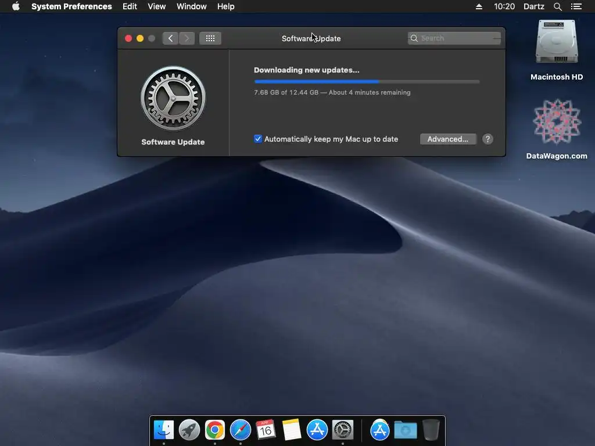Image resolution: width=595 pixels, height=446 pixels.
Task: Click the Downloading new updates... text
Action: click(307, 70)
